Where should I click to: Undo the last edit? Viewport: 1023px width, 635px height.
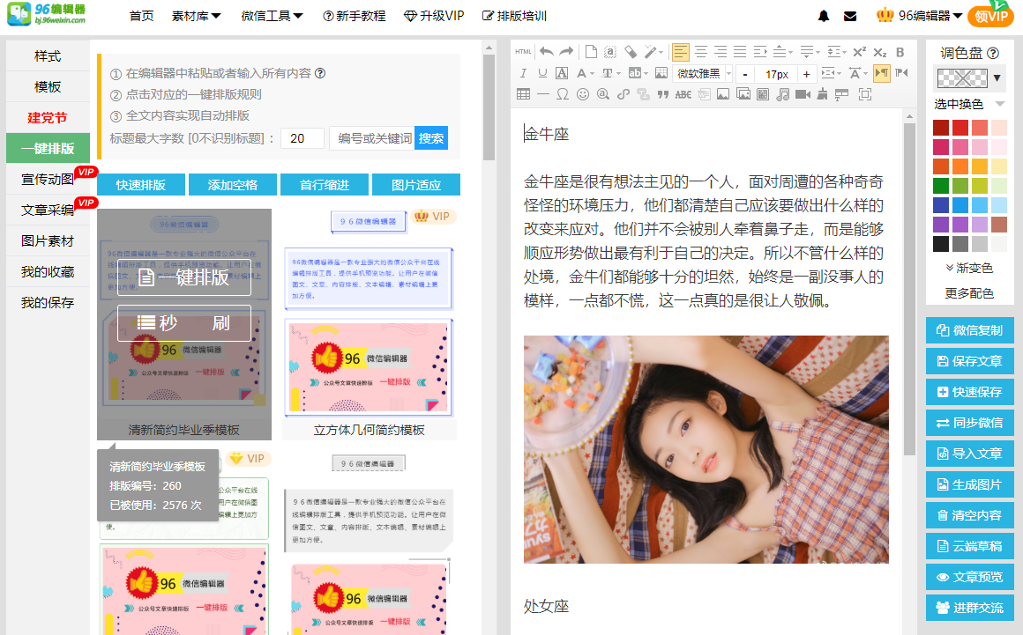click(x=546, y=51)
